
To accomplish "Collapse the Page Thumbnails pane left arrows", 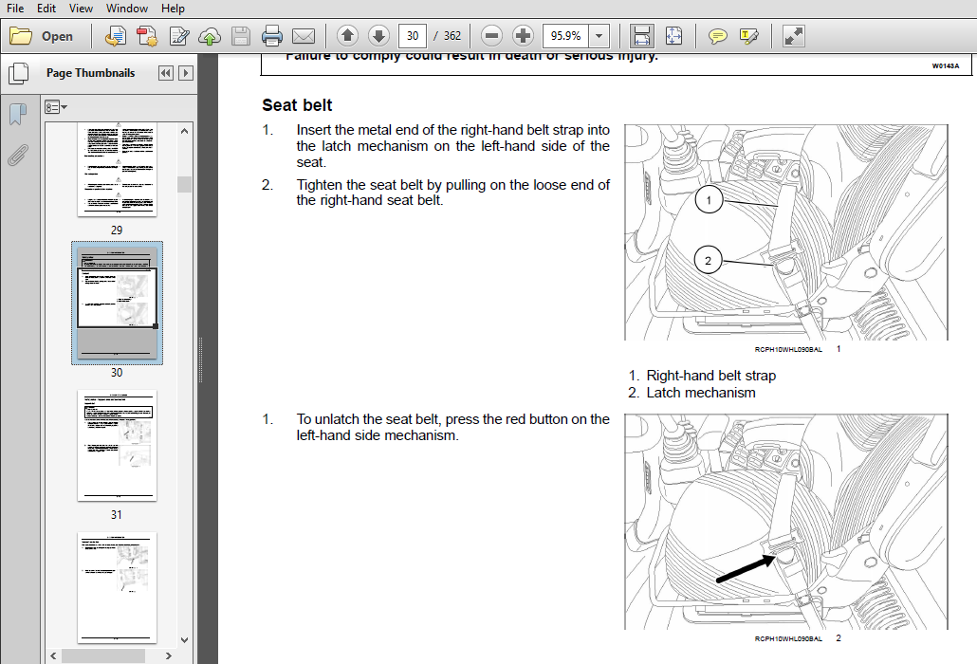I will [166, 73].
